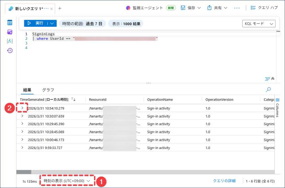Open the クエリの詳細 link
Image resolution: width=285 pixels, height=188 pixels.
pos(224,181)
